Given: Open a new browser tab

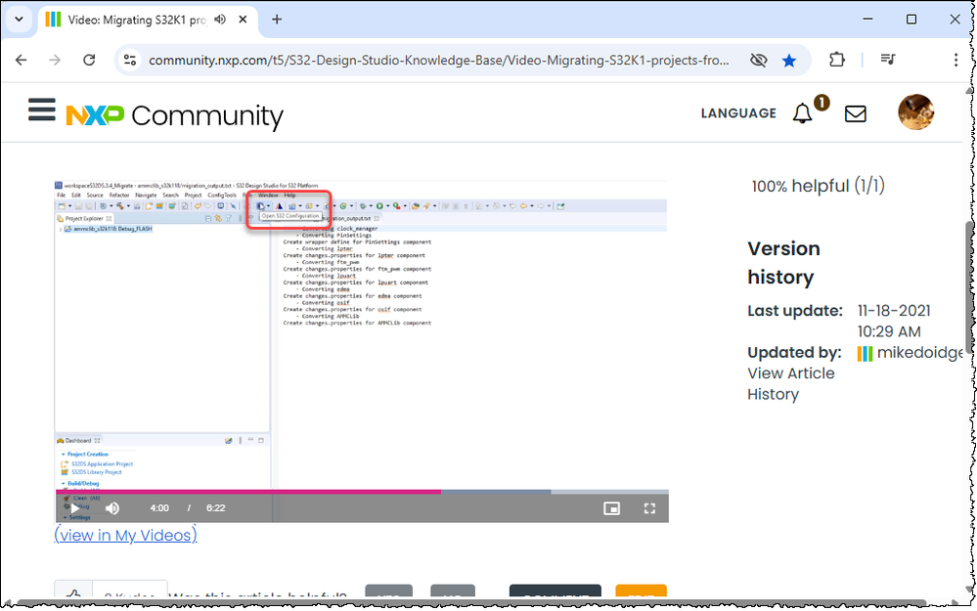Looking at the screenshot, I should pyautogui.click(x=277, y=20).
